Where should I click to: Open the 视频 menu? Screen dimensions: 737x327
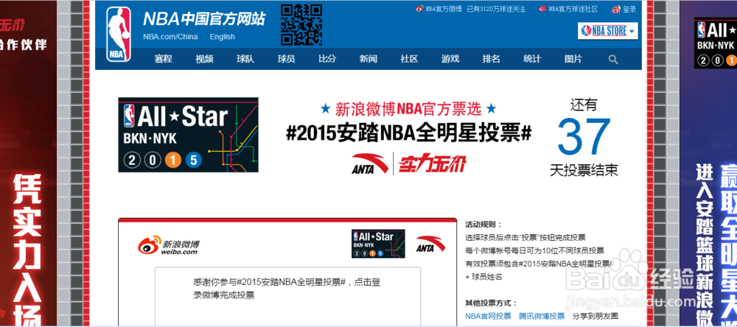coord(204,59)
